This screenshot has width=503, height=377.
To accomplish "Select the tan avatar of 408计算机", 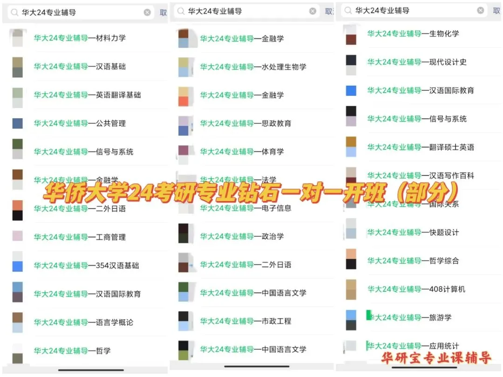I will [x=351, y=289].
